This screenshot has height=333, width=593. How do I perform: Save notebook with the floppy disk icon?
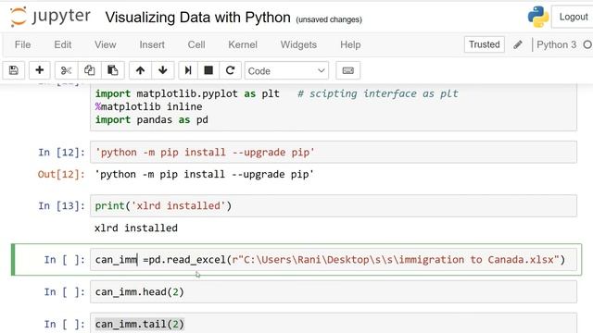click(x=14, y=70)
